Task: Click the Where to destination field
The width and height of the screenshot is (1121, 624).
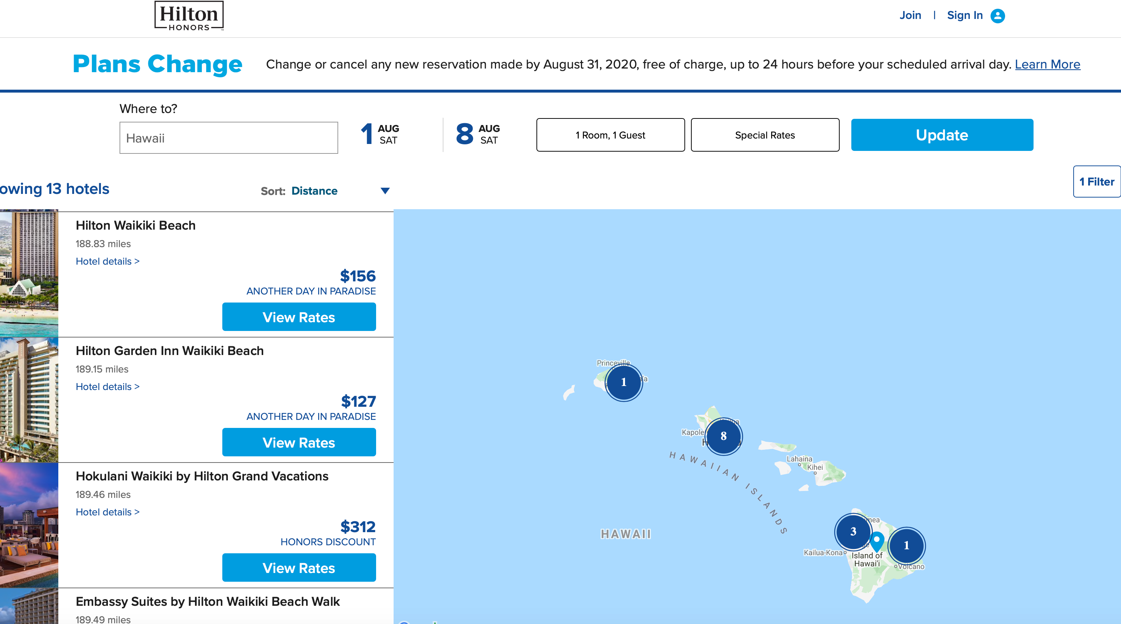Action: pyautogui.click(x=229, y=138)
